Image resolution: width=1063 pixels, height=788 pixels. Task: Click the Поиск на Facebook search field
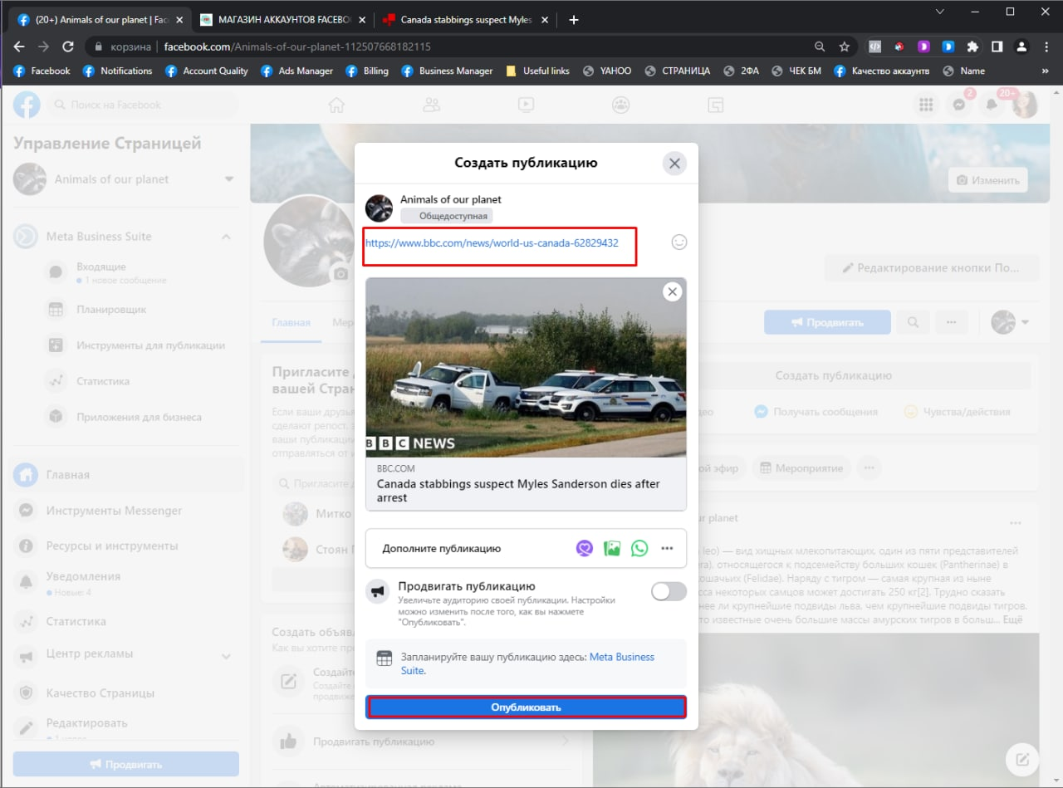[142, 105]
